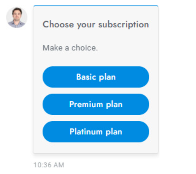Subscribe to the Basic plan
Viewport: 196px width, 174px height.
[96, 77]
